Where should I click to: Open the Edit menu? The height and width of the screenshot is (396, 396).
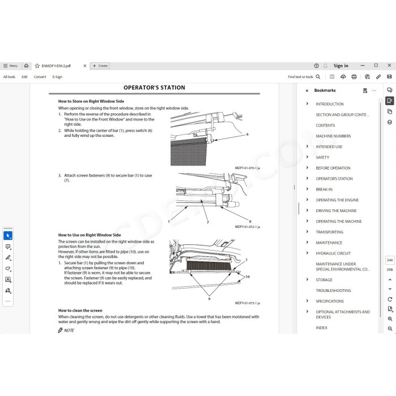point(24,77)
